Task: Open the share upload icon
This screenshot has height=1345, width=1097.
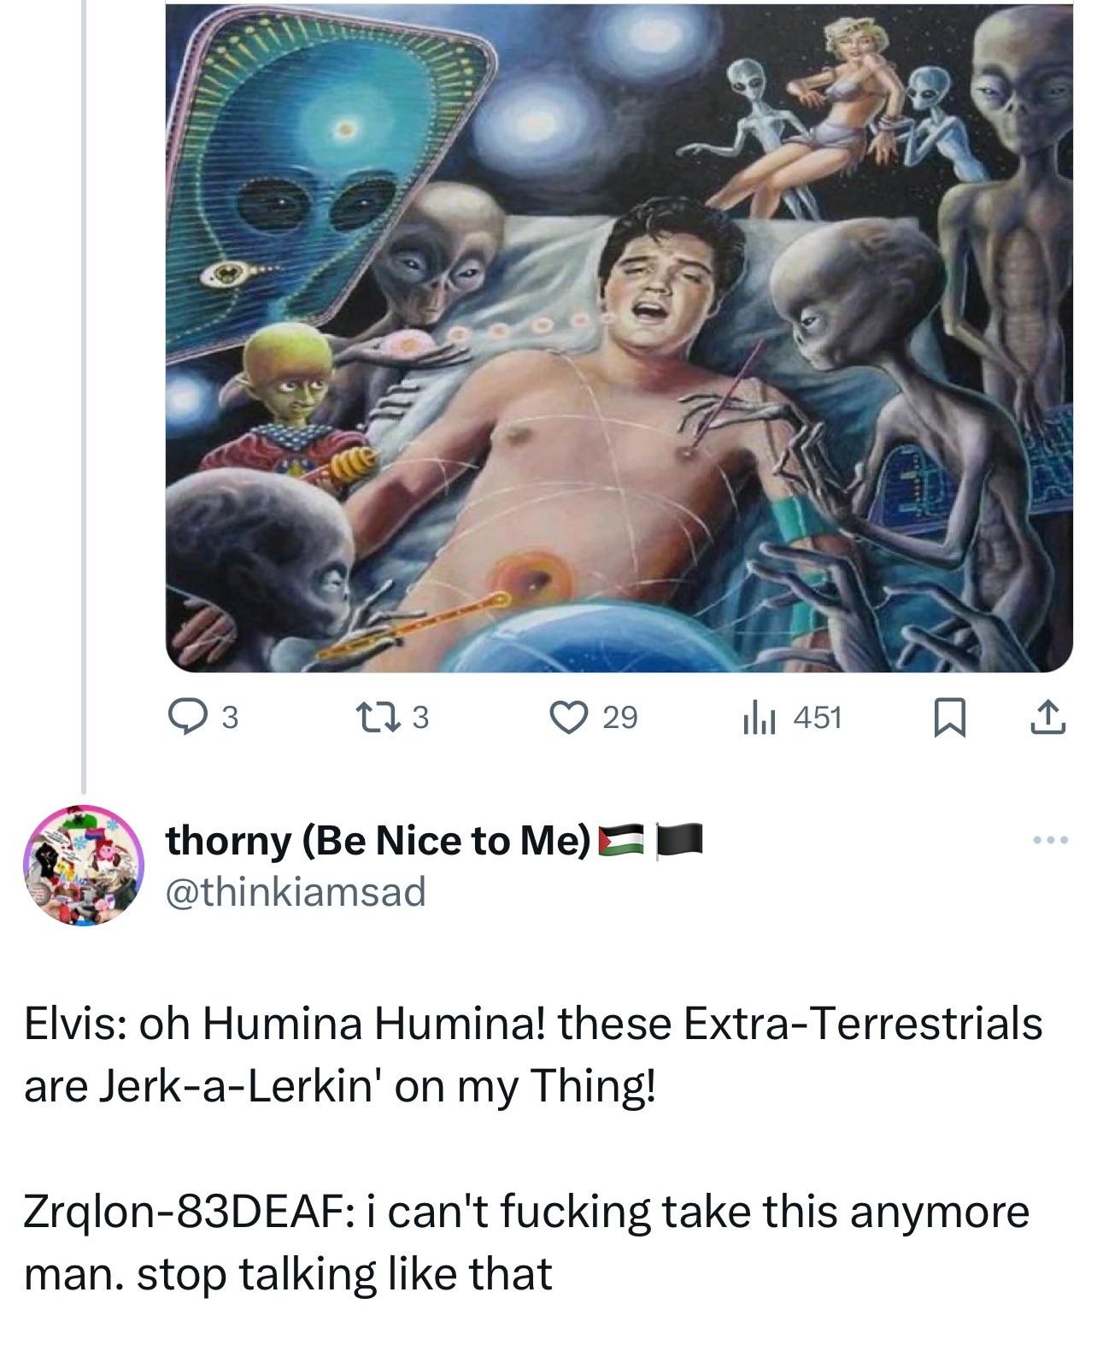Action: [1047, 718]
